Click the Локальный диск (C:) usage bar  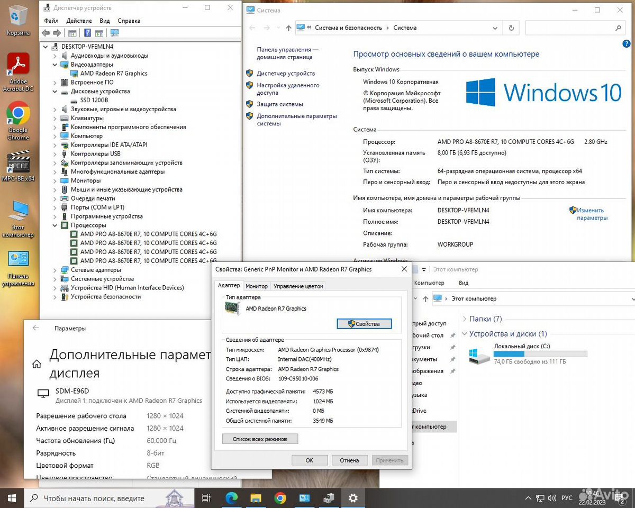tap(540, 354)
